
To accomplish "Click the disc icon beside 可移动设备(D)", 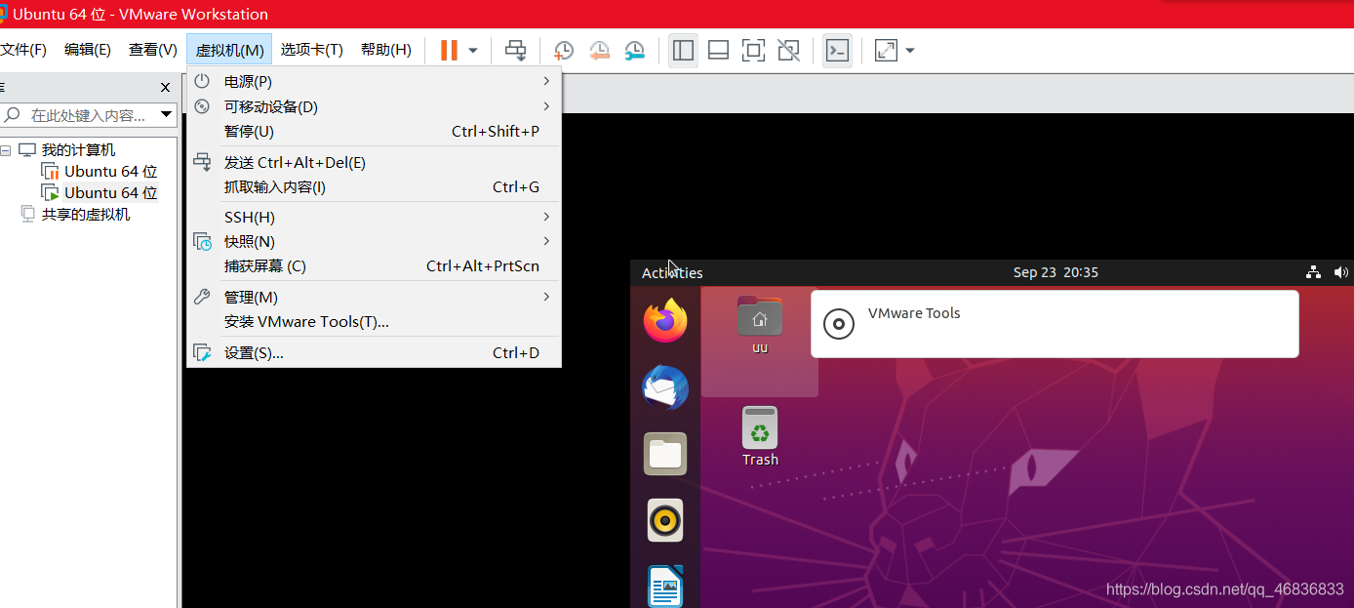I will click(x=202, y=106).
